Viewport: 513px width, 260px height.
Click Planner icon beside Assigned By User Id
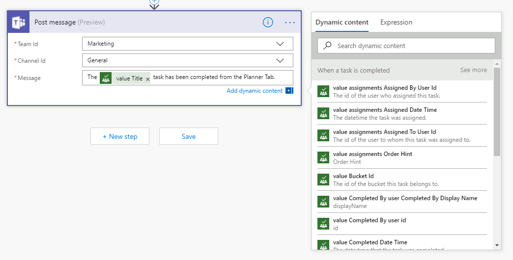[323, 91]
